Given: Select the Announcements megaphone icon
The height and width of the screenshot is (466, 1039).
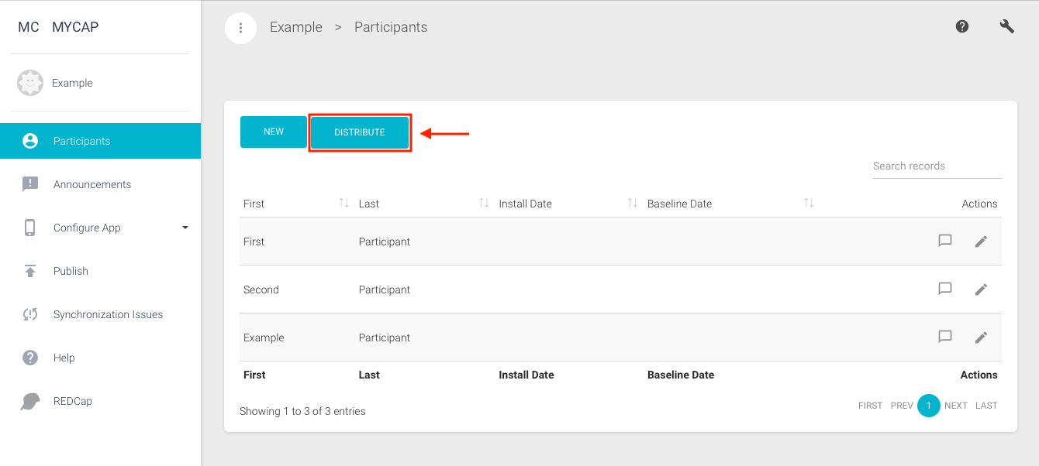Looking at the screenshot, I should point(29,184).
